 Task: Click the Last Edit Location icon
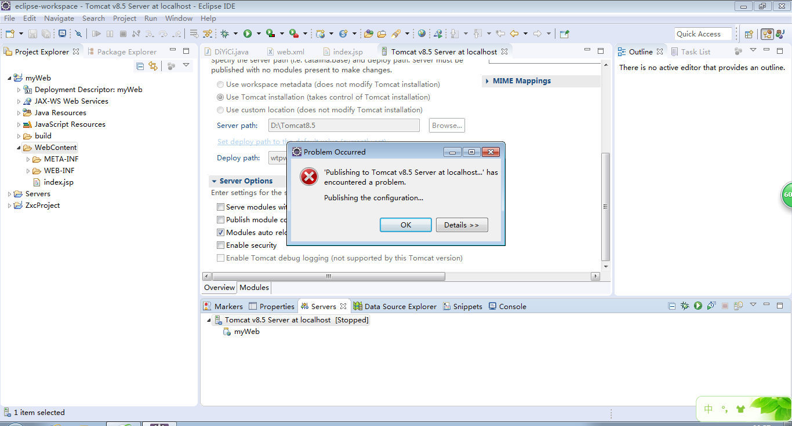coord(500,34)
